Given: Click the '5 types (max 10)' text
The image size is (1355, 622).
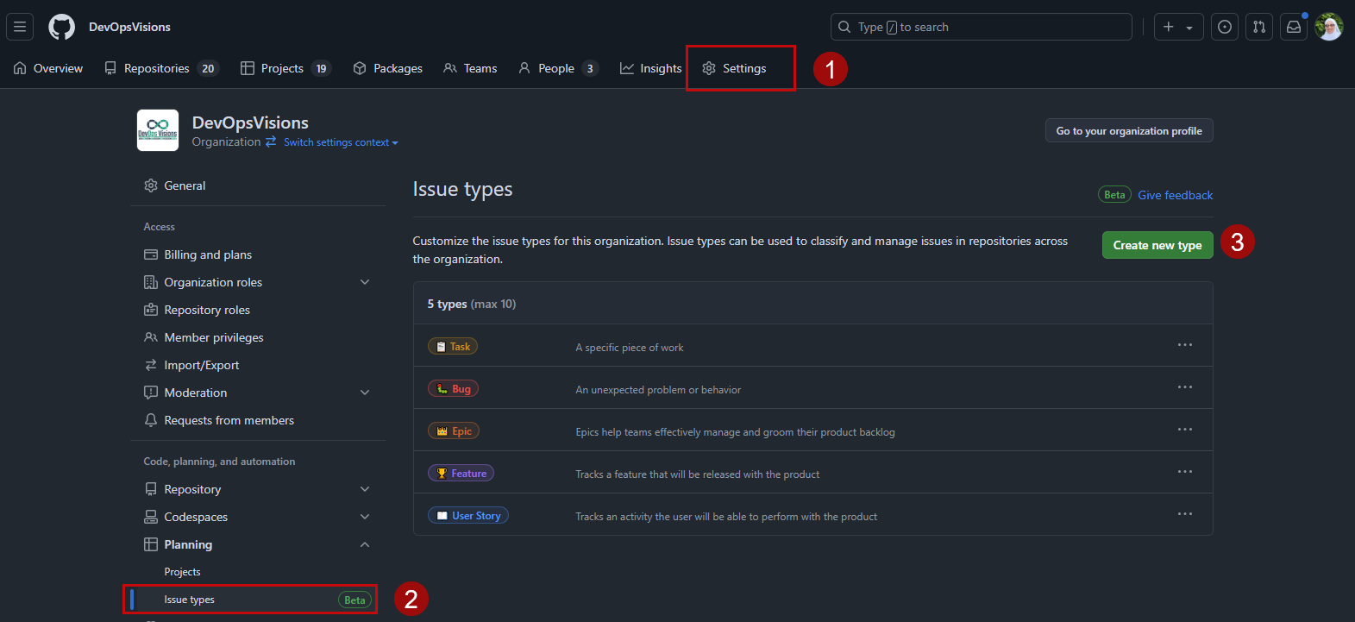Looking at the screenshot, I should [x=472, y=304].
